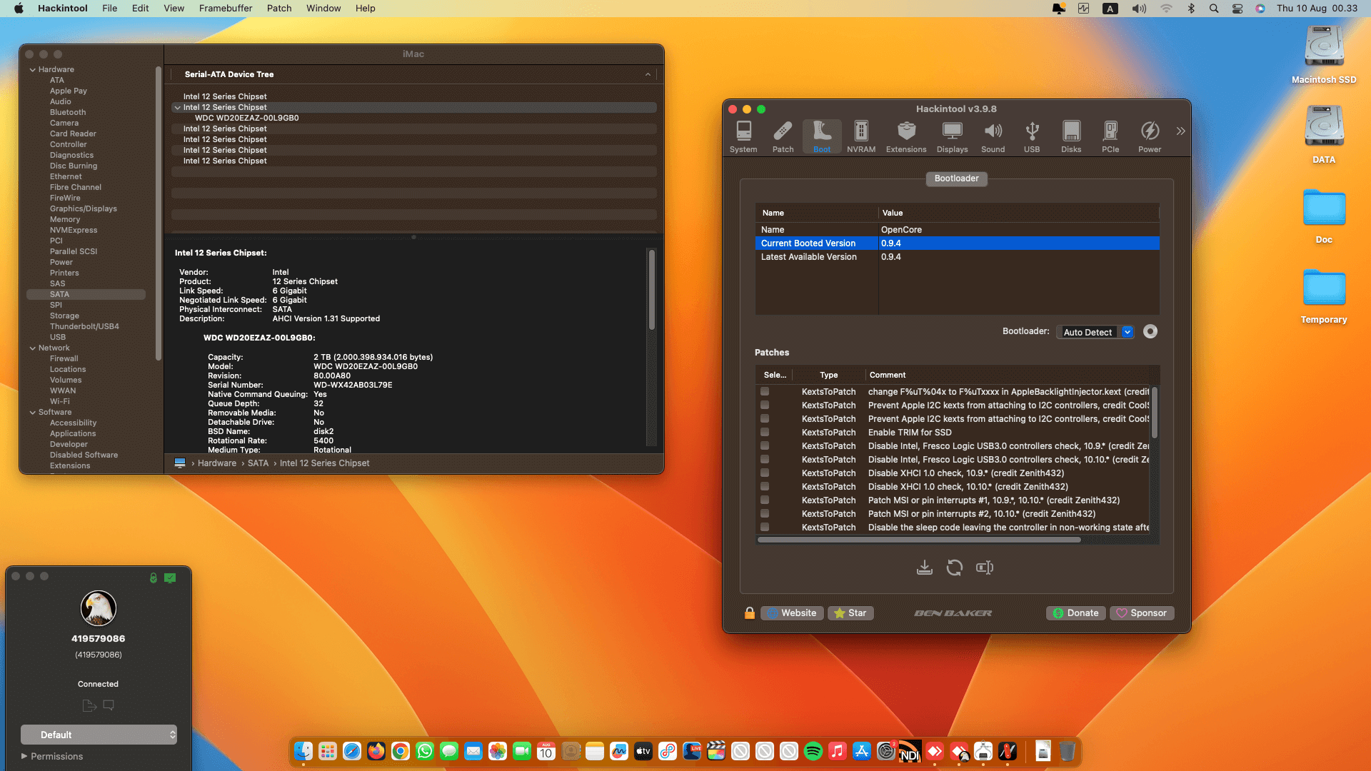The image size is (1371, 771).
Task: Show more Hackintool toolbar items
Action: coord(1180,131)
